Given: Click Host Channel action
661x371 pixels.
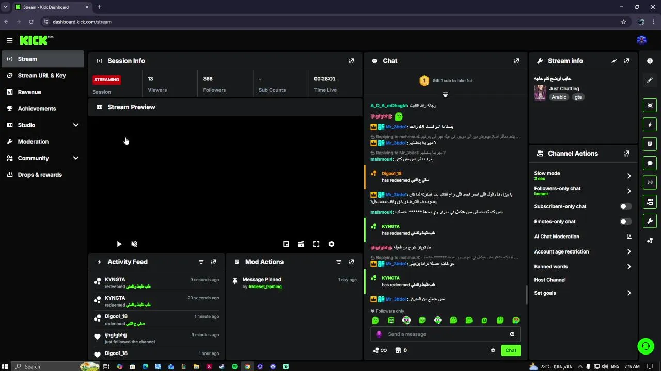Looking at the screenshot, I should (x=550, y=280).
